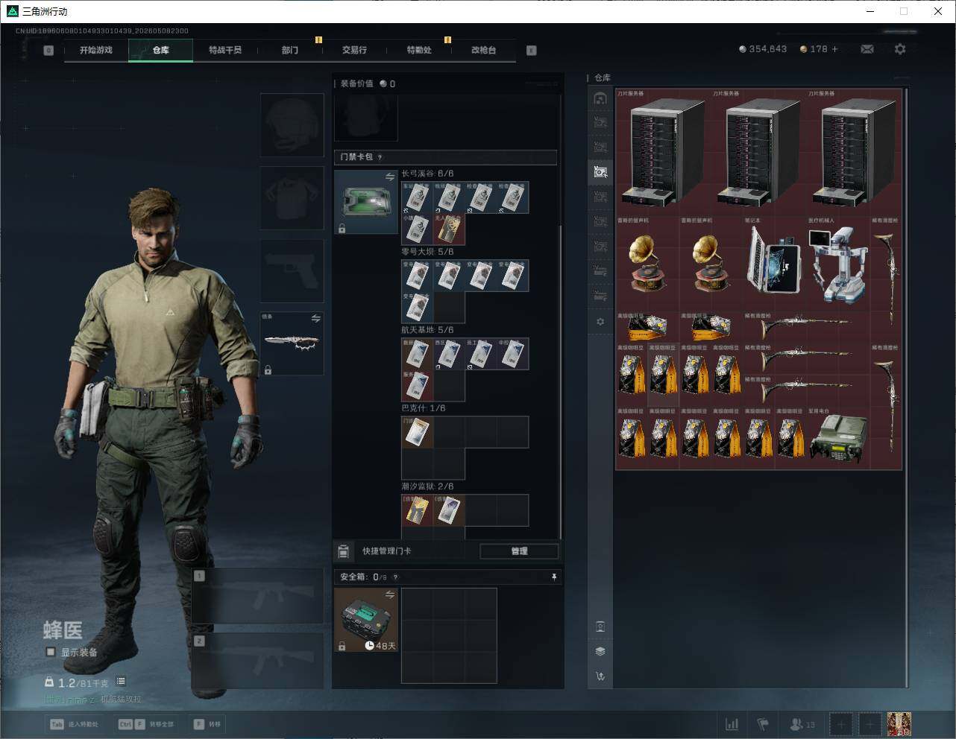Click the 354,843 currency balance
Screen dimensions: 956x739
coord(763,49)
